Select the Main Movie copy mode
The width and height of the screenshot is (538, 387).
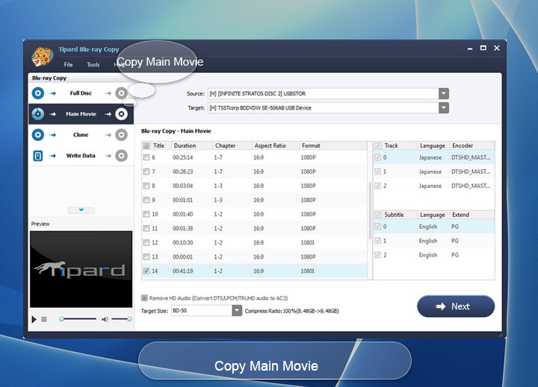[x=81, y=114]
